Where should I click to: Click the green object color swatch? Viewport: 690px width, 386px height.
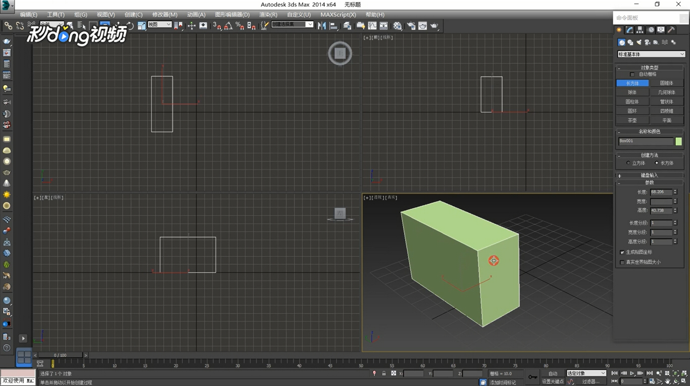(679, 141)
